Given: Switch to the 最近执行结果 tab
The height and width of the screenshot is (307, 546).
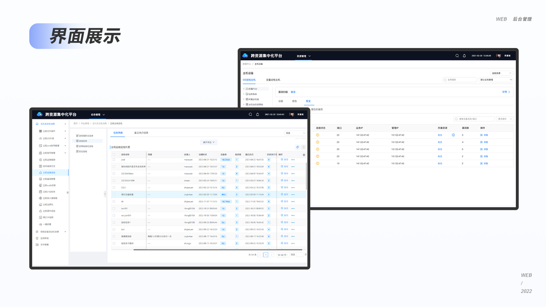Looking at the screenshot, I should coord(141,133).
